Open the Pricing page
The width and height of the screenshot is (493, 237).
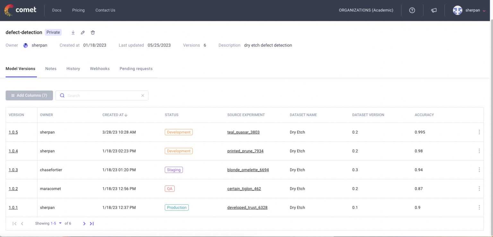tap(78, 10)
